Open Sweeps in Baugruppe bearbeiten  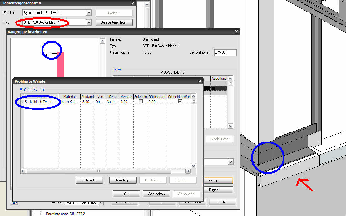pyautogui.click(x=219, y=180)
